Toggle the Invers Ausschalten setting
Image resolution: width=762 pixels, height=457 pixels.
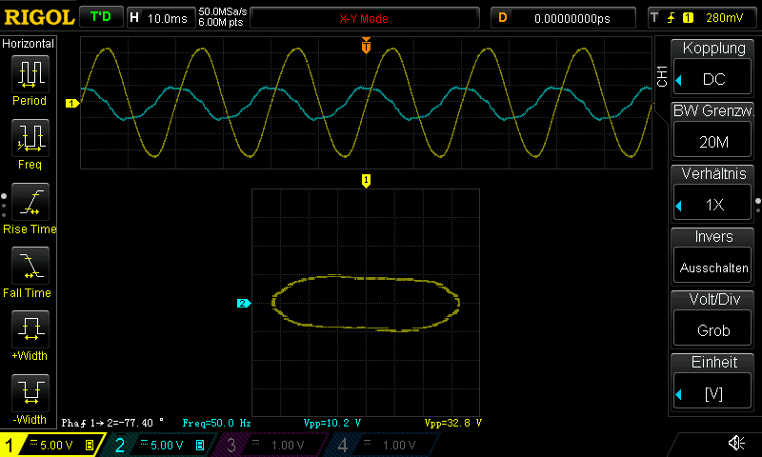coord(713,257)
